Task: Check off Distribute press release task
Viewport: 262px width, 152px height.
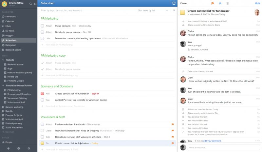Action: click(42, 32)
